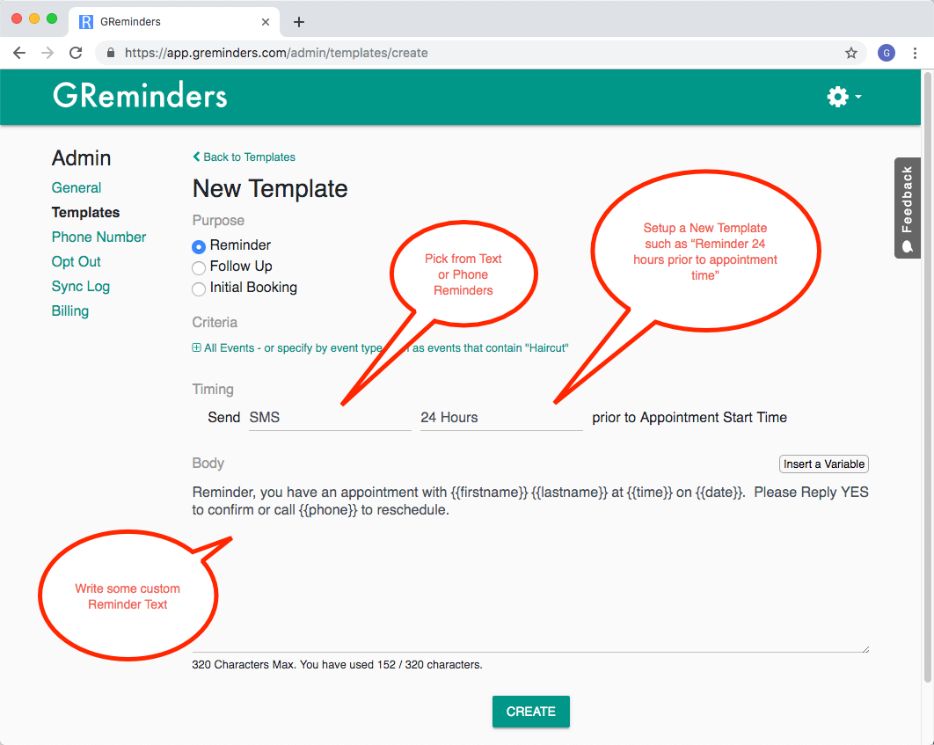Click the lock icon in address bar
Viewport: 934px width, 745px height.
(x=110, y=53)
